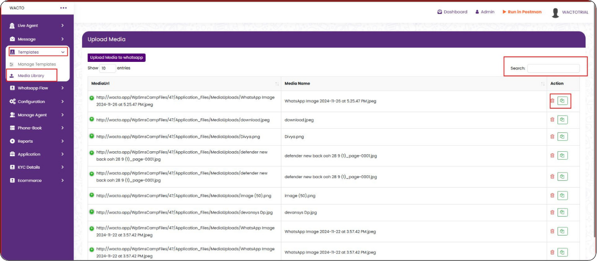Delete the Divya.png media entry
Viewport: 597px width, 261px height.
[552, 136]
